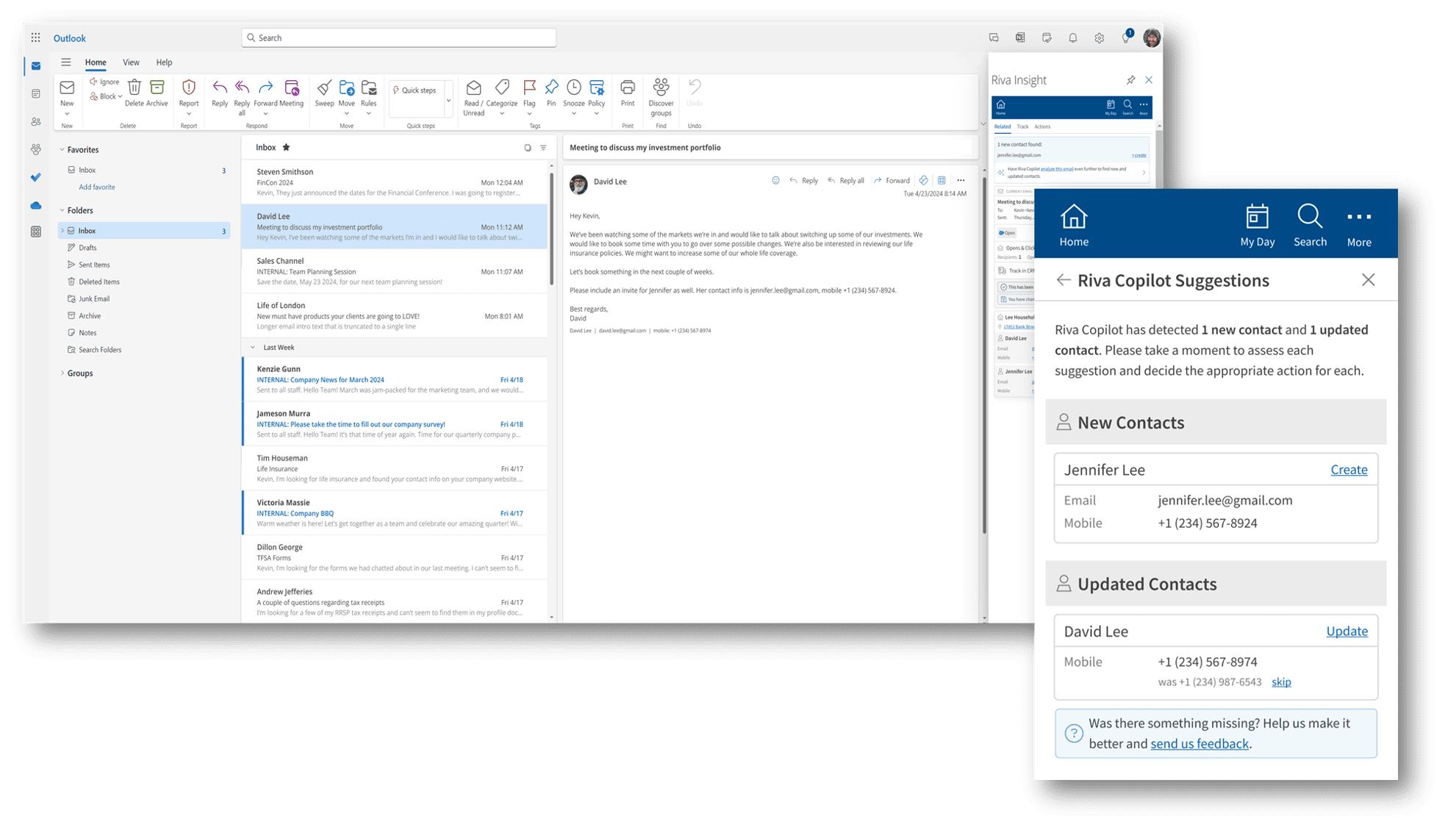Collapse the Last Week group
Viewport: 1445px width, 827px height.
click(253, 348)
